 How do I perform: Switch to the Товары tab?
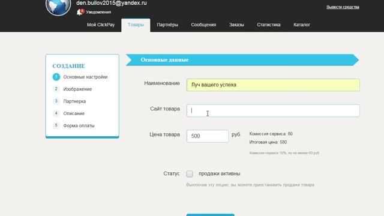(136, 25)
